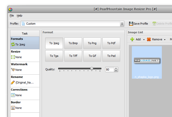
Task: Click "None" under the Corrections heading
Action: pyautogui.click(x=19, y=95)
